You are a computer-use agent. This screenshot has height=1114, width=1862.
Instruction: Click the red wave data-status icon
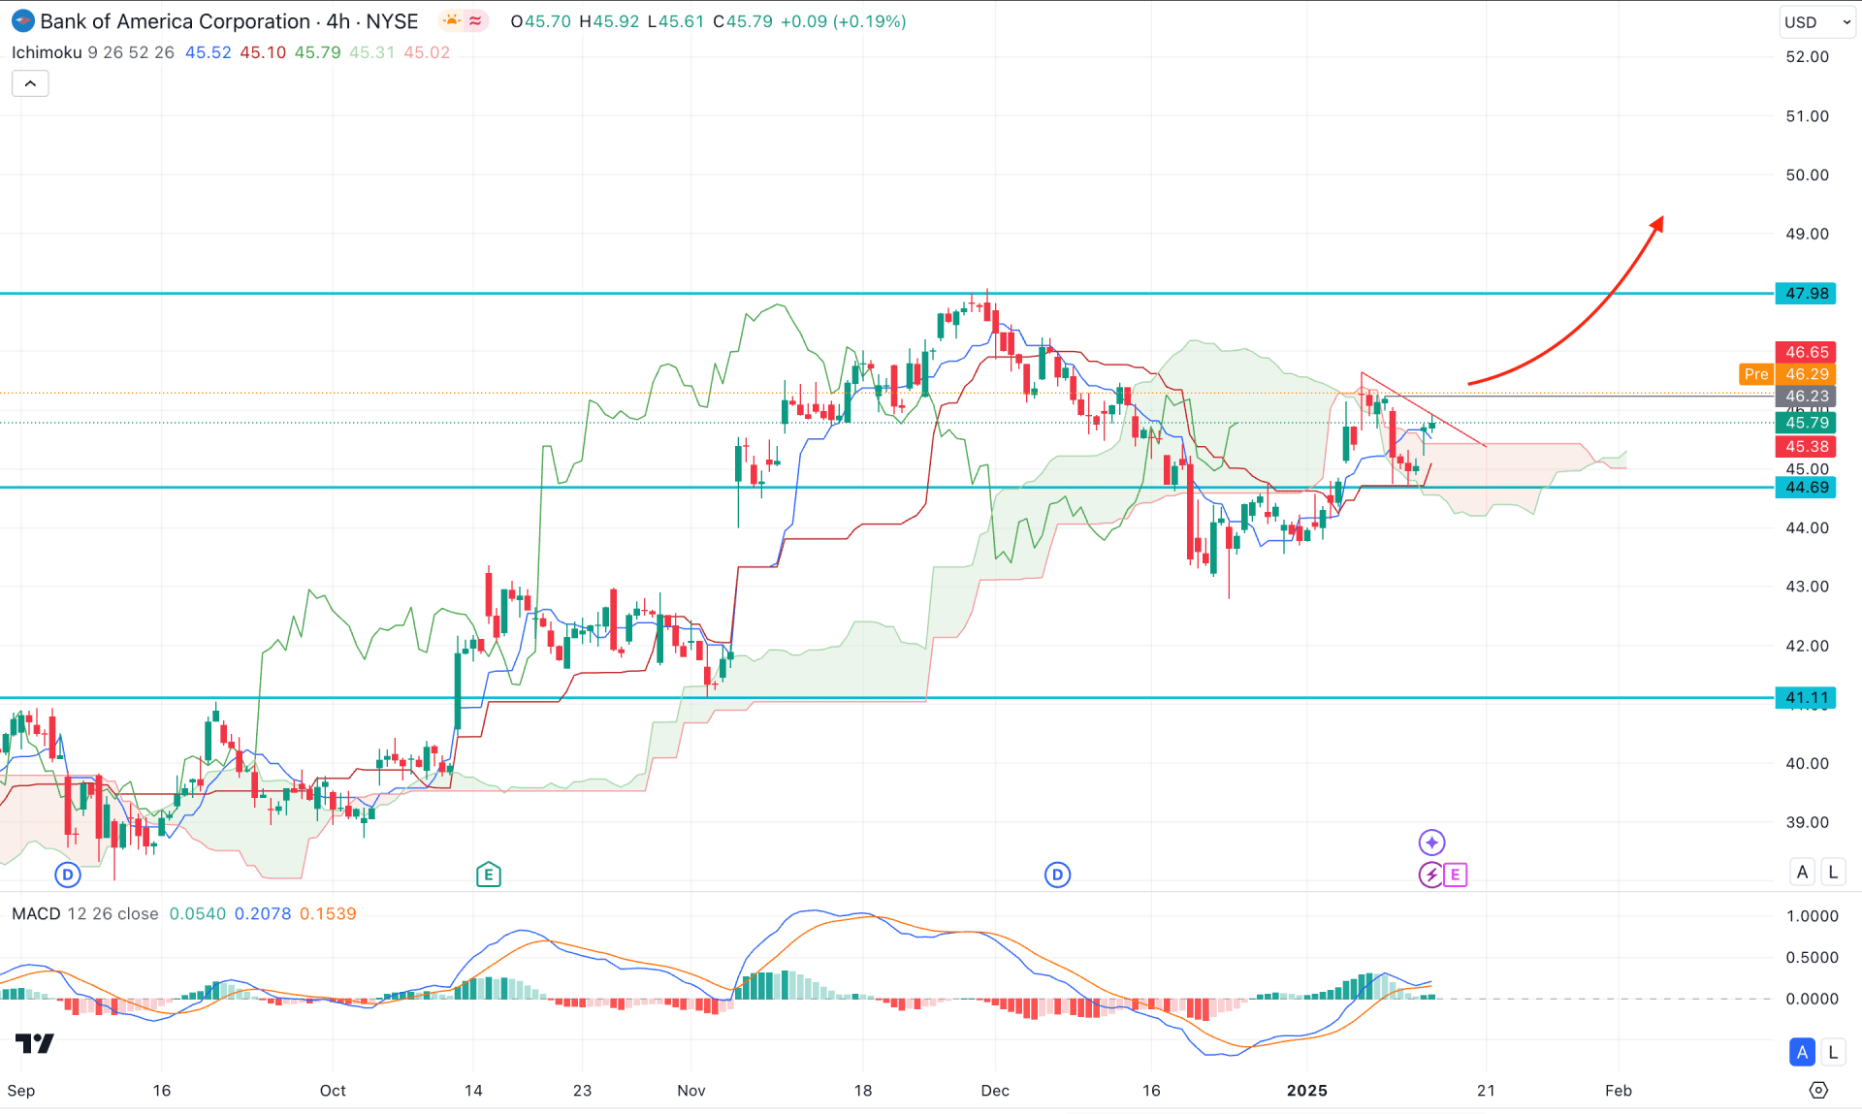point(475,20)
